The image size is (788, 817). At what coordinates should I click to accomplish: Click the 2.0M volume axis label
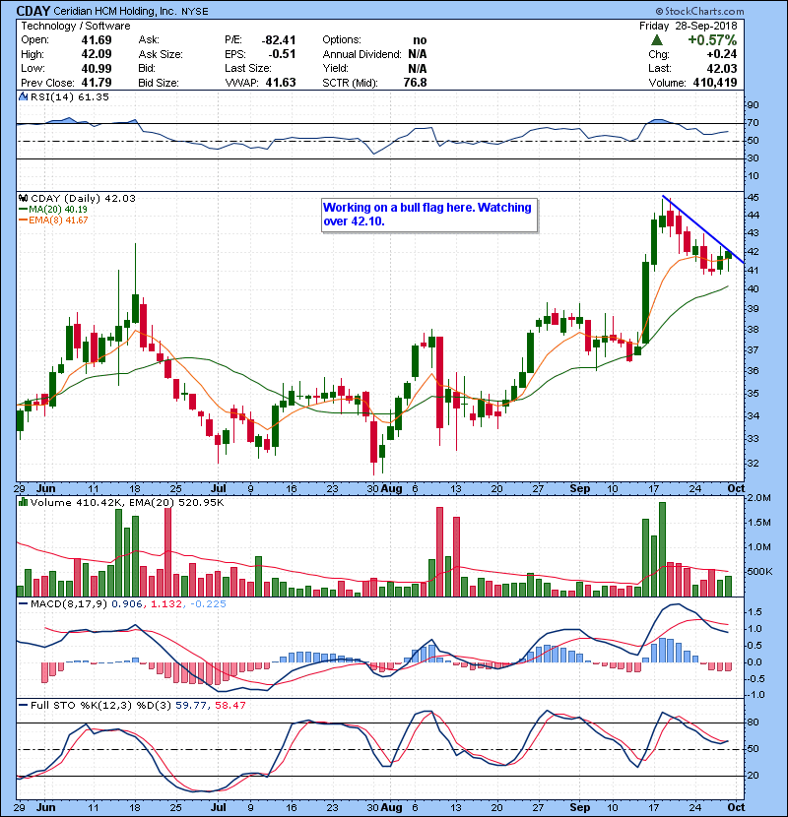759,498
